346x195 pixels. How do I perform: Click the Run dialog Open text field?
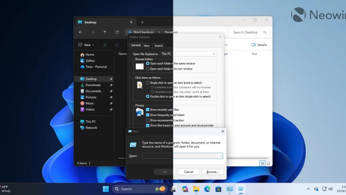pyautogui.click(x=182, y=156)
